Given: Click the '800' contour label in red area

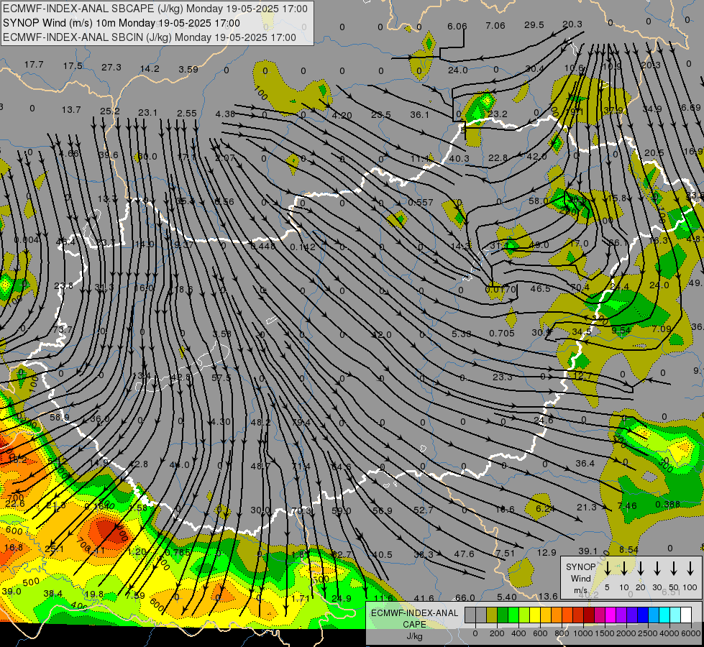Looking at the screenshot, I should 121,533.
